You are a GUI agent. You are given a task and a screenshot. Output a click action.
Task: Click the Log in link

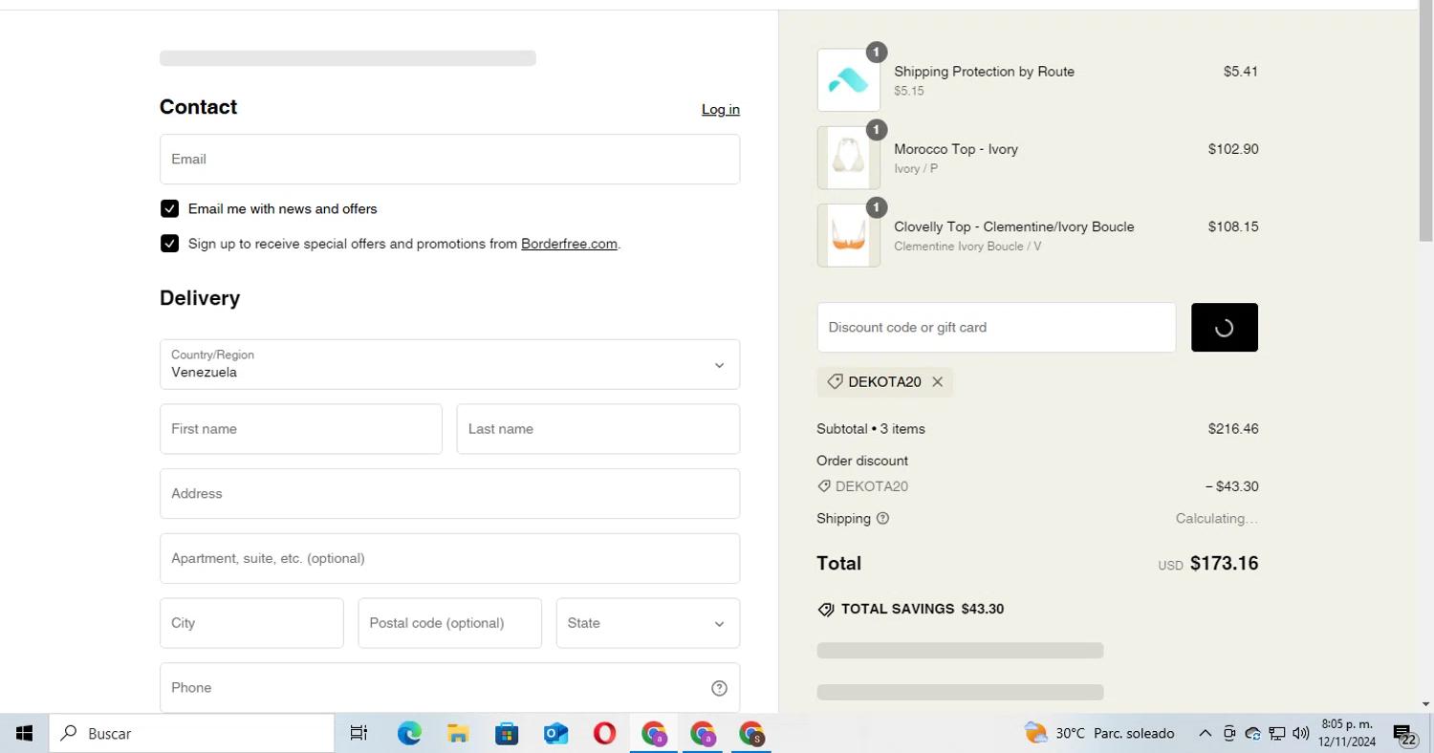click(x=721, y=109)
